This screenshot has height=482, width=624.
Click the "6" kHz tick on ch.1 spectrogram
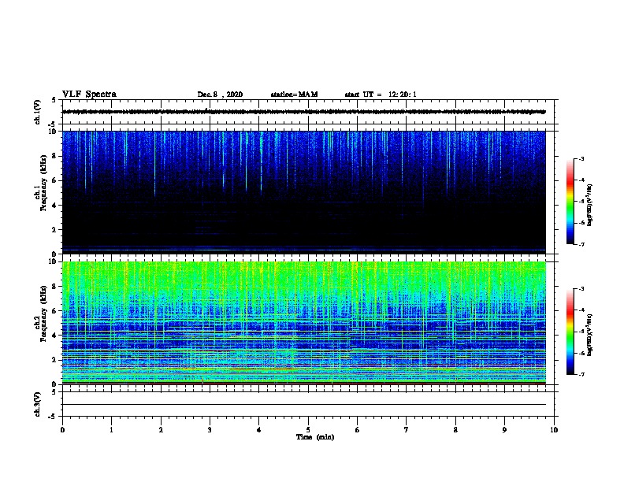pos(54,180)
